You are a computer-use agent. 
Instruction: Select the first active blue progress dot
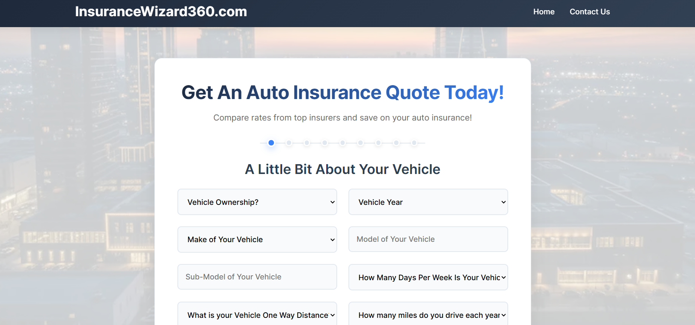click(271, 143)
